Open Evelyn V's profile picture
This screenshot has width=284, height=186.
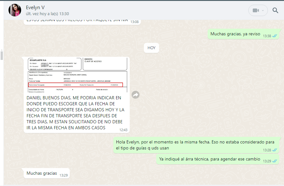coord(15,10)
